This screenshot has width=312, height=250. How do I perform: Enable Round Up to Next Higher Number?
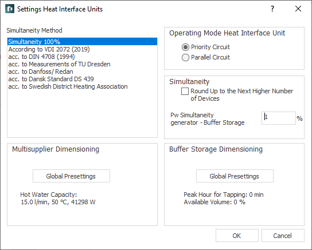tap(185, 92)
